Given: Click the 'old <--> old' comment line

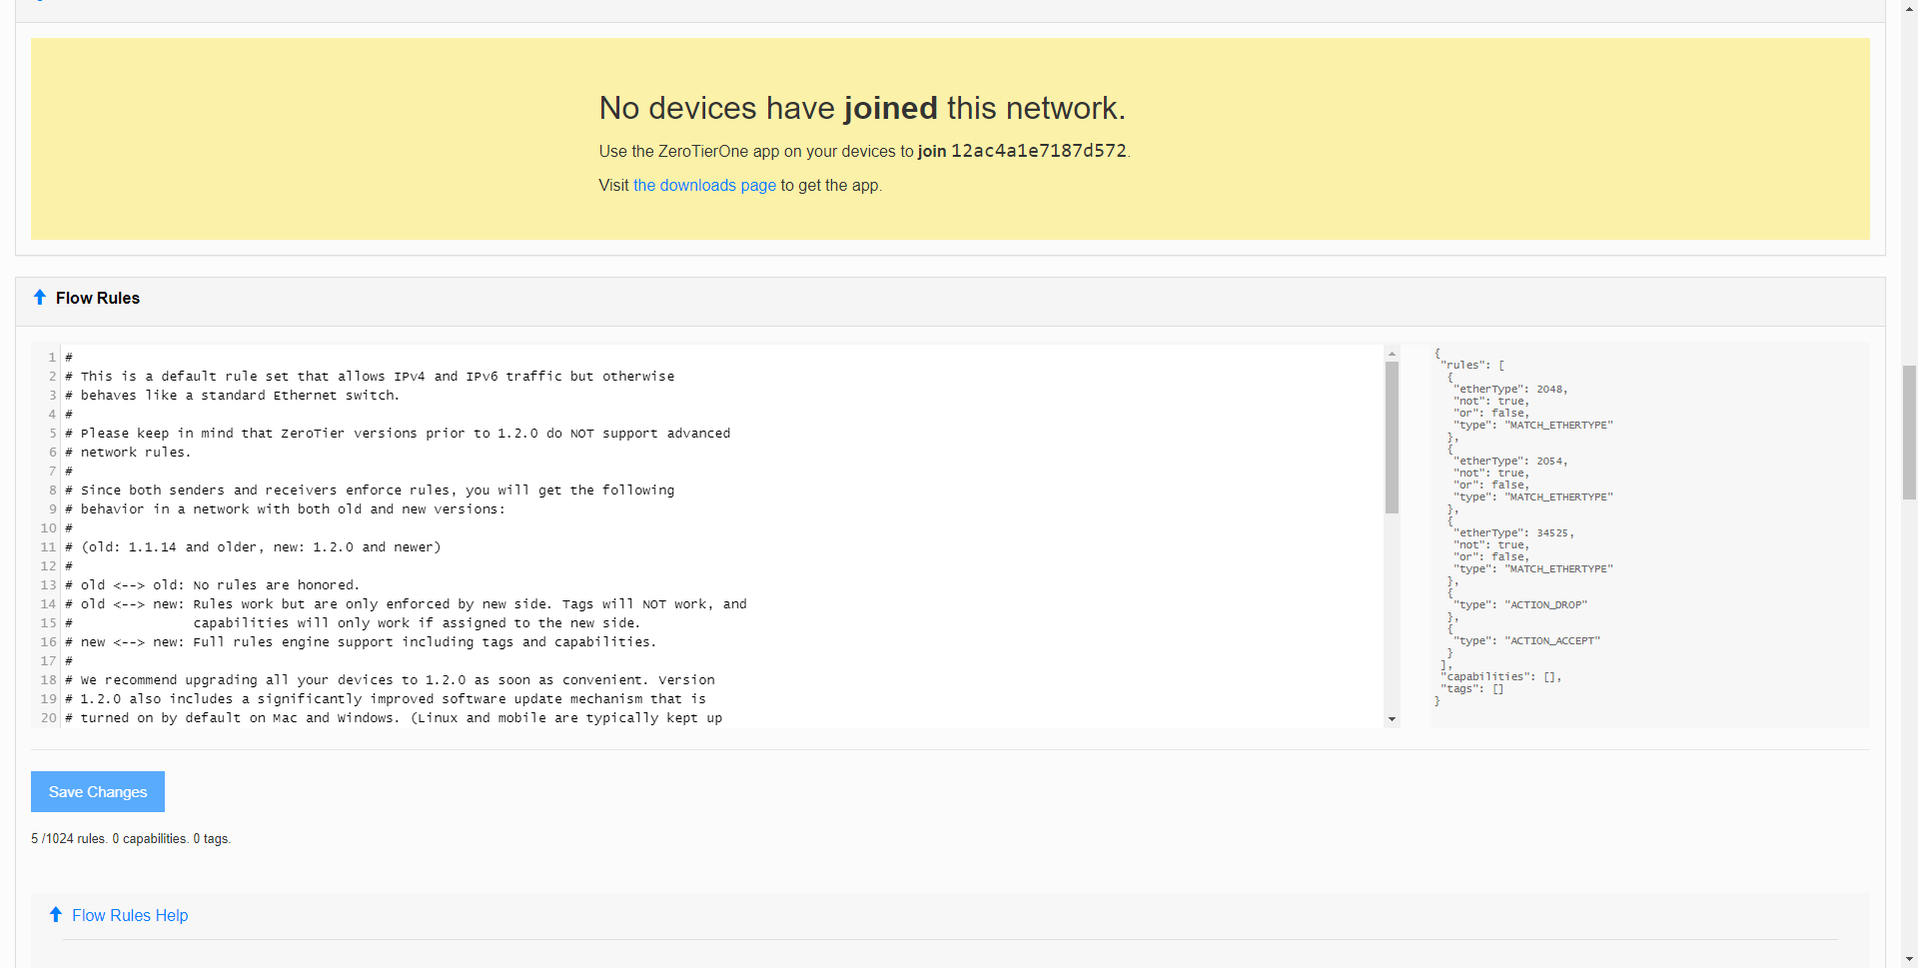Looking at the screenshot, I should pos(220,585).
